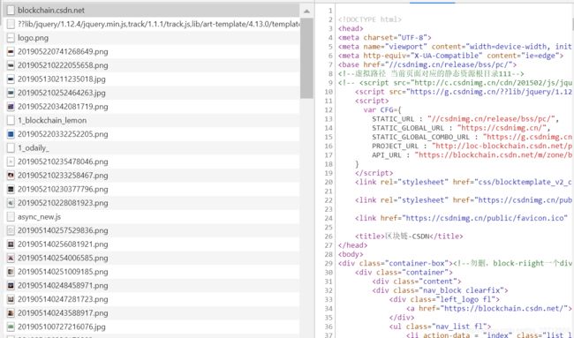Click thumbnail icon of 201905210228081923.png
Screen dimensions: 574x338
point(11,203)
